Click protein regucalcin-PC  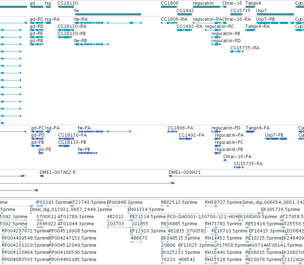point(218,146)
